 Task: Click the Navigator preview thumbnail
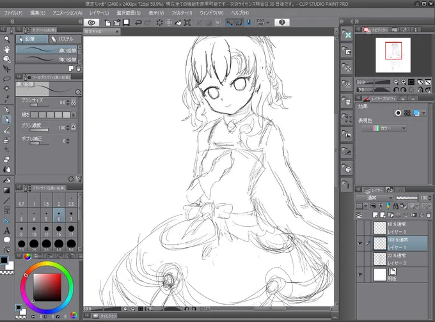point(393,55)
